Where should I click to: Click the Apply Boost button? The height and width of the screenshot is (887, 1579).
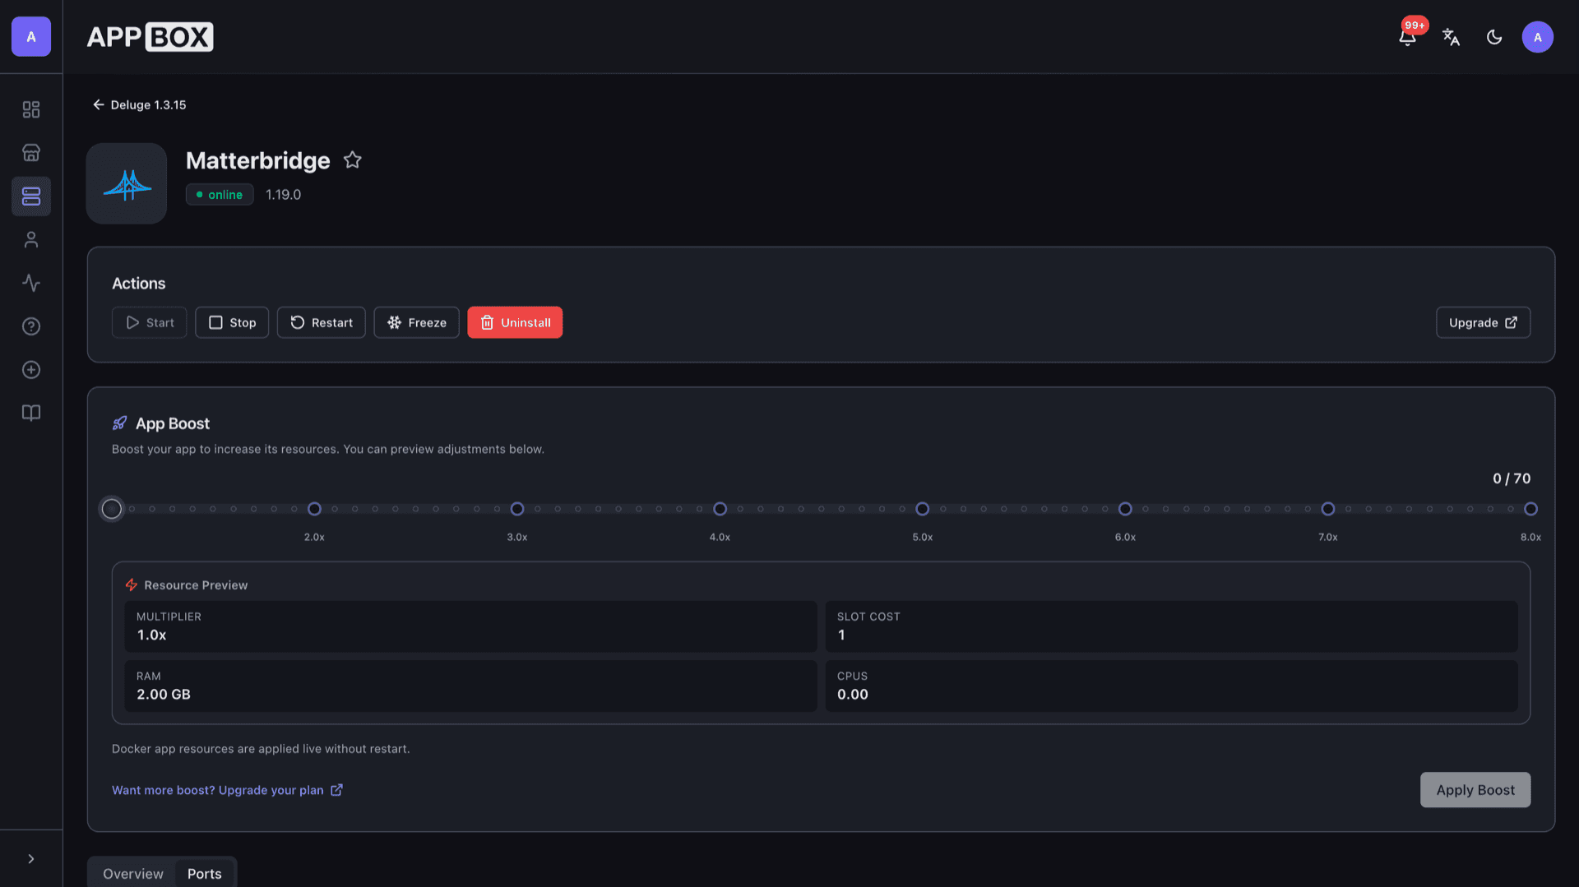[x=1475, y=790]
